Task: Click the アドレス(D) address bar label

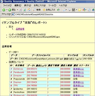Action: tap(6, 14)
